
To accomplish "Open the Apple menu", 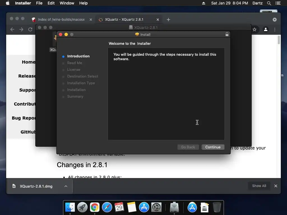I will coord(8,3).
